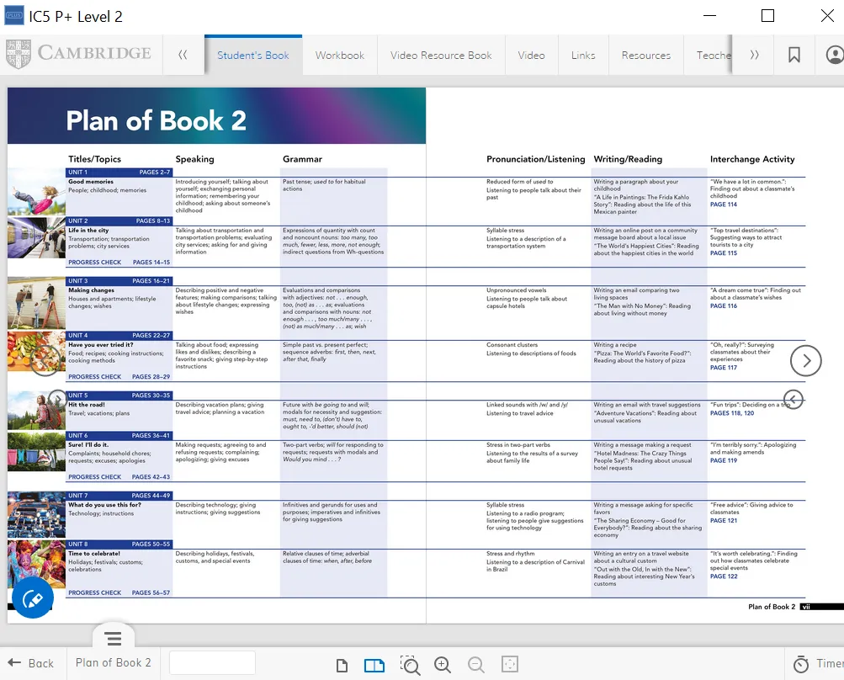Image resolution: width=844 pixels, height=680 pixels.
Task: Click the UNIT 5 PAGES 30-35 header
Action: 119,396
